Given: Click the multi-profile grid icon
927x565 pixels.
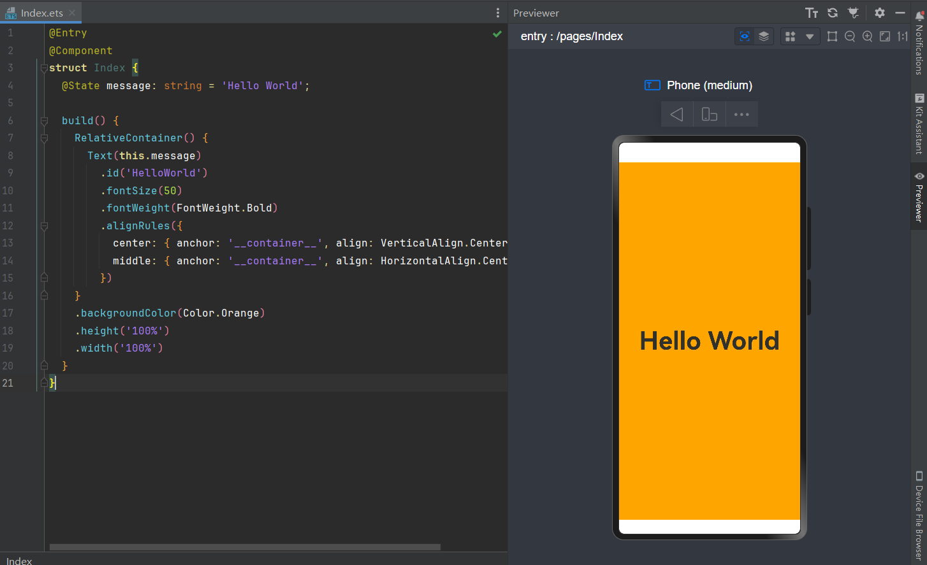Looking at the screenshot, I should (791, 36).
